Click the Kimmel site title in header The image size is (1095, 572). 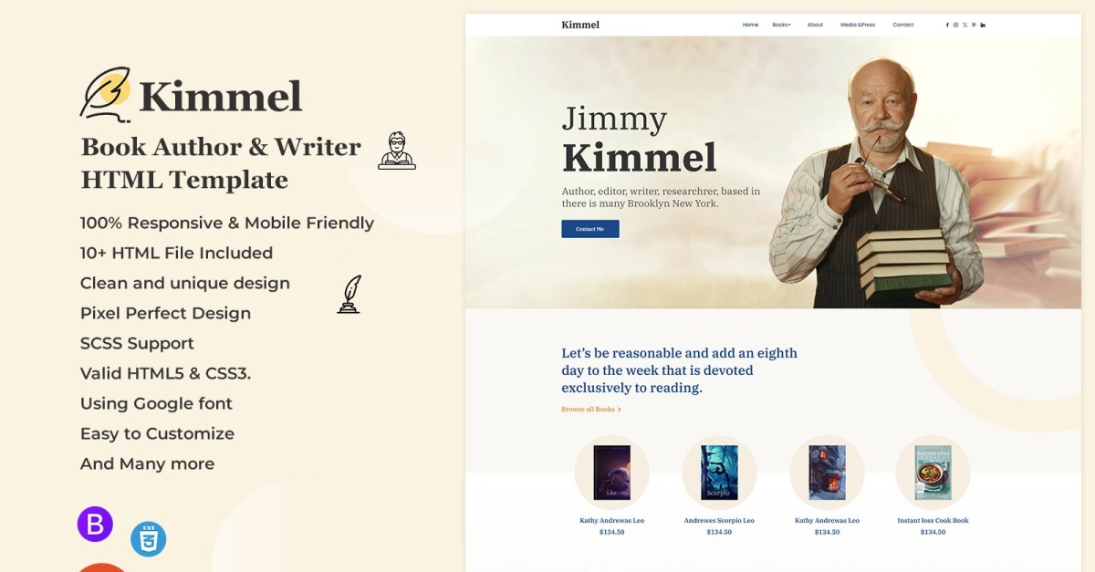pyautogui.click(x=580, y=25)
